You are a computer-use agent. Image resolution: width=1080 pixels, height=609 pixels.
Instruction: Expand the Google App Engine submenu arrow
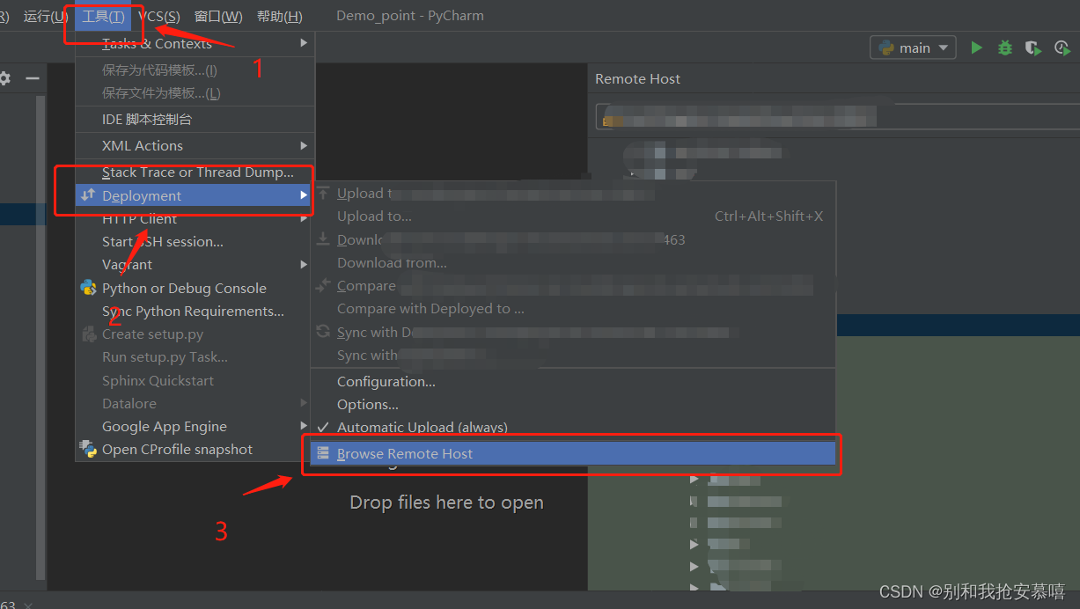(304, 426)
